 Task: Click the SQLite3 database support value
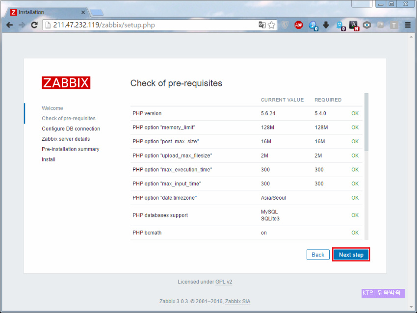click(270, 219)
